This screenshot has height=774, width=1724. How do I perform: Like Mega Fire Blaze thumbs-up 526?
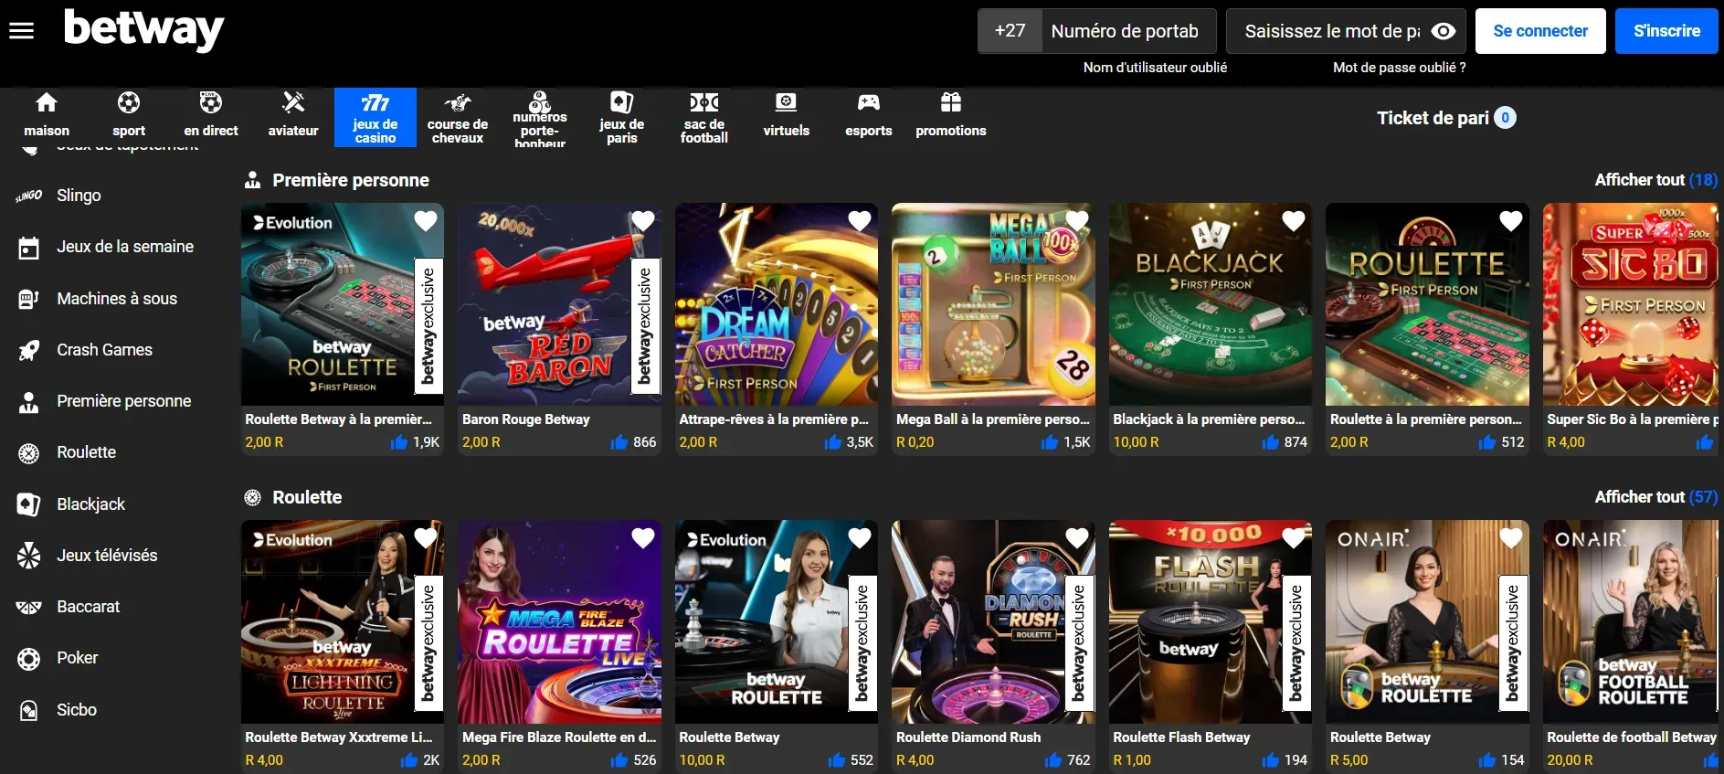[x=619, y=760]
